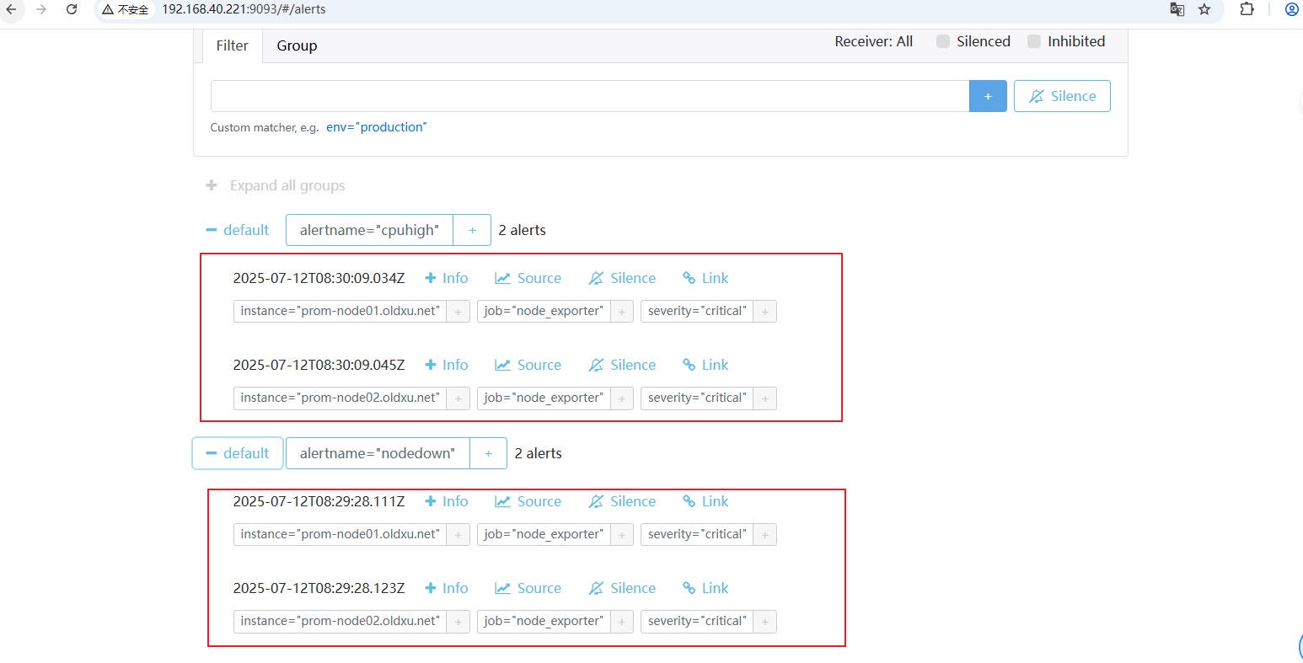The image size is (1303, 663).
Task: Add the severity="critical" filter from first cpuhigh alert
Action: tap(764, 312)
